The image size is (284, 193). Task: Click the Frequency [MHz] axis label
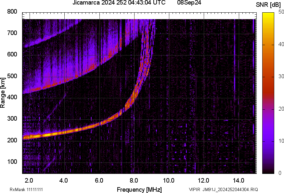pos(139,189)
